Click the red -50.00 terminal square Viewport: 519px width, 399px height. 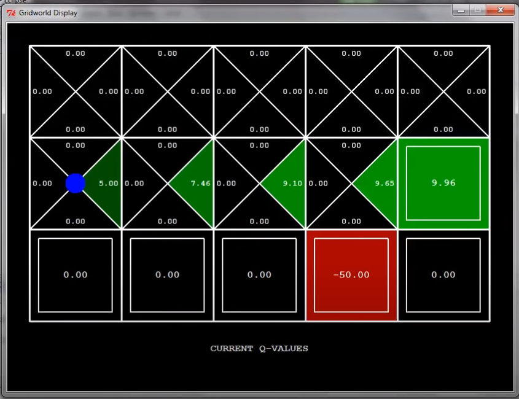click(351, 275)
